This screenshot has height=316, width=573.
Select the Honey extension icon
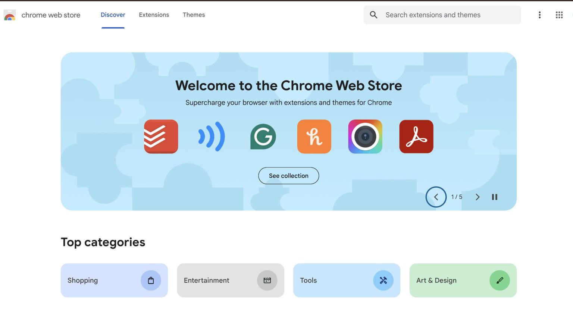[314, 137]
